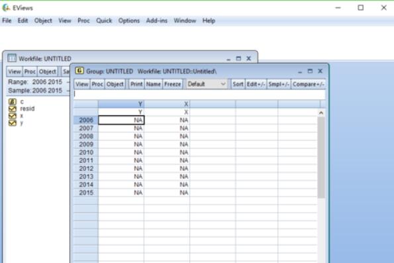Select the y series icon in workfile
This screenshot has height=263, width=394.
pos(13,123)
